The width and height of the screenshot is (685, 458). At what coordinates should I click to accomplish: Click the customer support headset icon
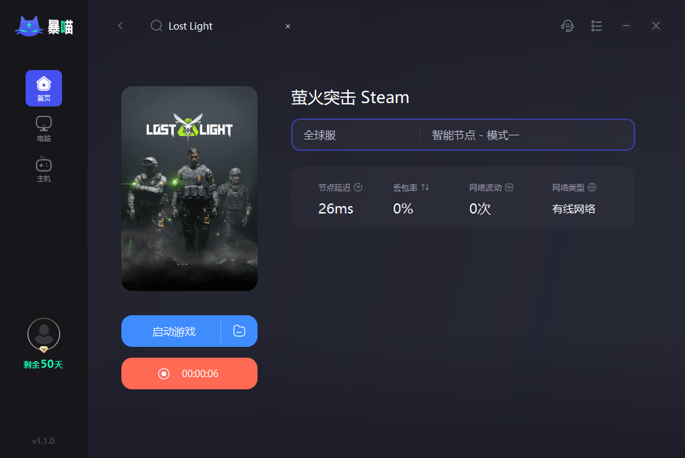point(567,26)
